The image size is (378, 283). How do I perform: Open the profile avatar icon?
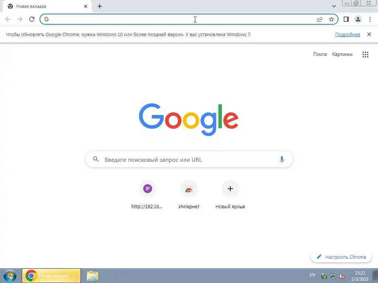pos(358,19)
